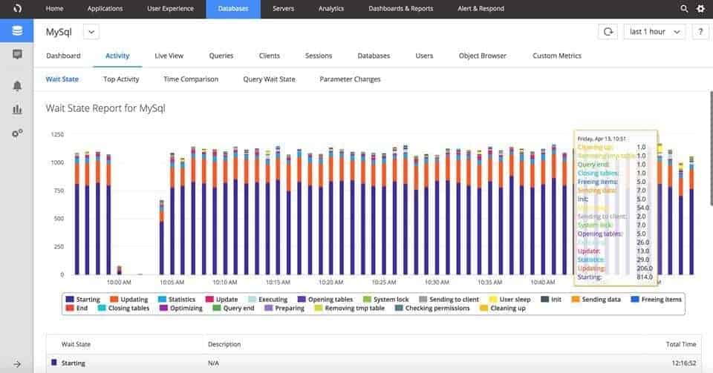Open the Wait State sub-tab
Image resolution: width=713 pixels, height=373 pixels.
tap(62, 79)
